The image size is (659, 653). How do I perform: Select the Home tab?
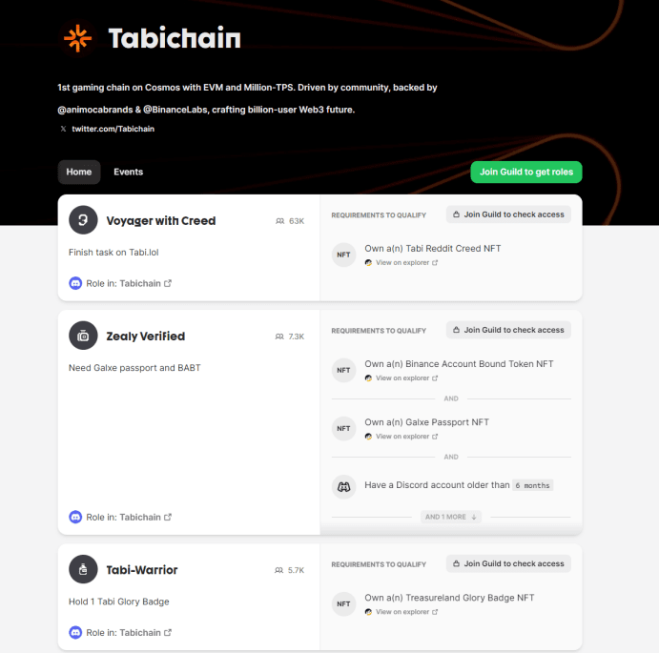coord(79,172)
